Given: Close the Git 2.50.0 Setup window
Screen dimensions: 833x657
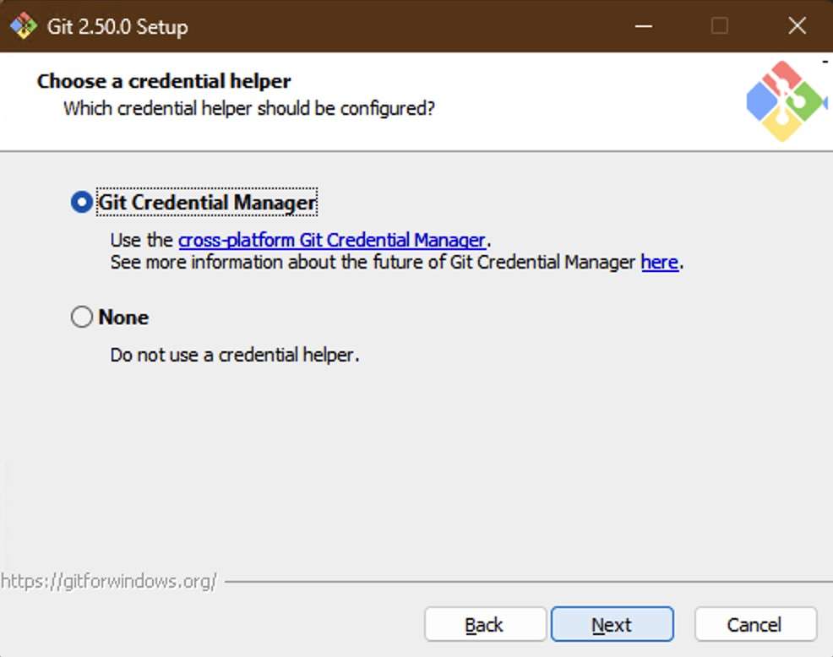Looking at the screenshot, I should (x=797, y=26).
